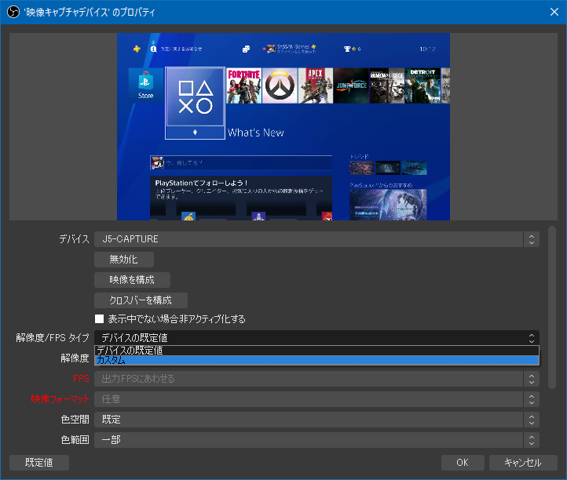Open the FPS 出力FPSにあわせる dropdown
Image resolution: width=567 pixels, height=480 pixels.
coord(316,379)
